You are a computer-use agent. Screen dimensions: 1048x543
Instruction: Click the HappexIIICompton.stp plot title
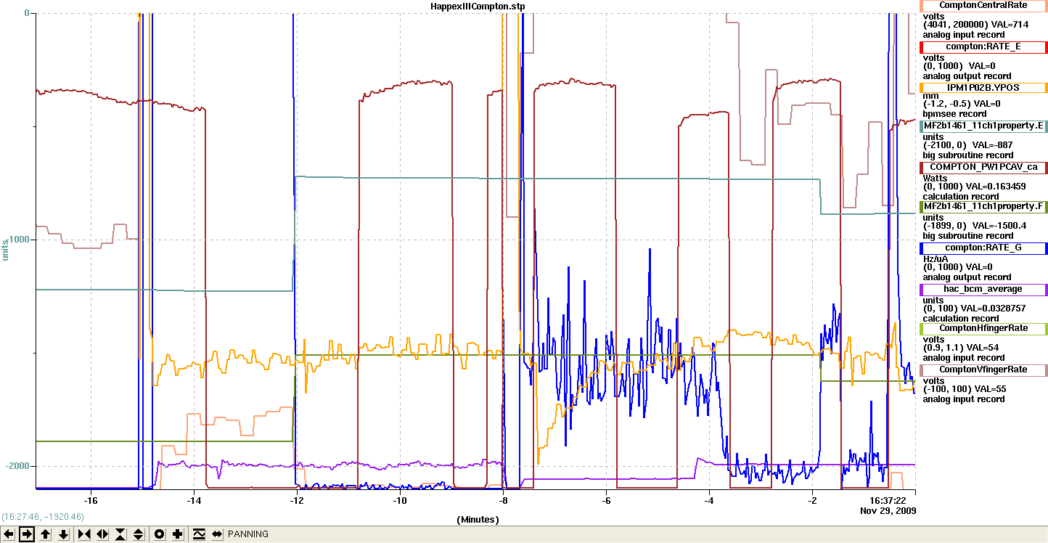(478, 7)
